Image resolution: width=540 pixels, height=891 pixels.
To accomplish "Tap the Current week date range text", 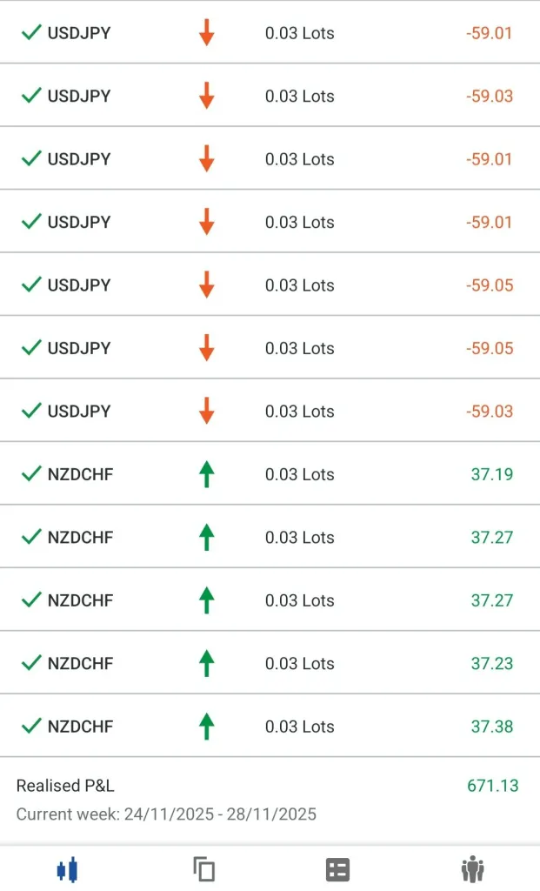I will pyautogui.click(x=166, y=814).
